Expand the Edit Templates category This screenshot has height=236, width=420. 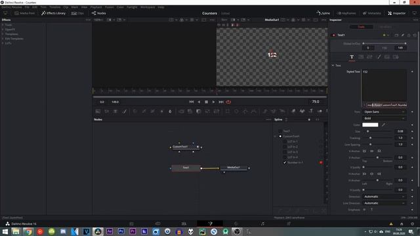click(14, 39)
